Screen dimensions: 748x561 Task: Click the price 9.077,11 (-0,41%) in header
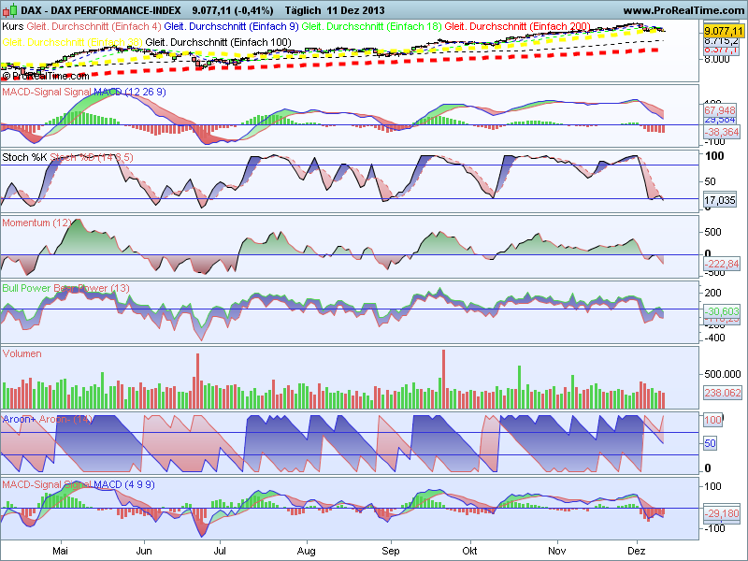click(x=233, y=10)
